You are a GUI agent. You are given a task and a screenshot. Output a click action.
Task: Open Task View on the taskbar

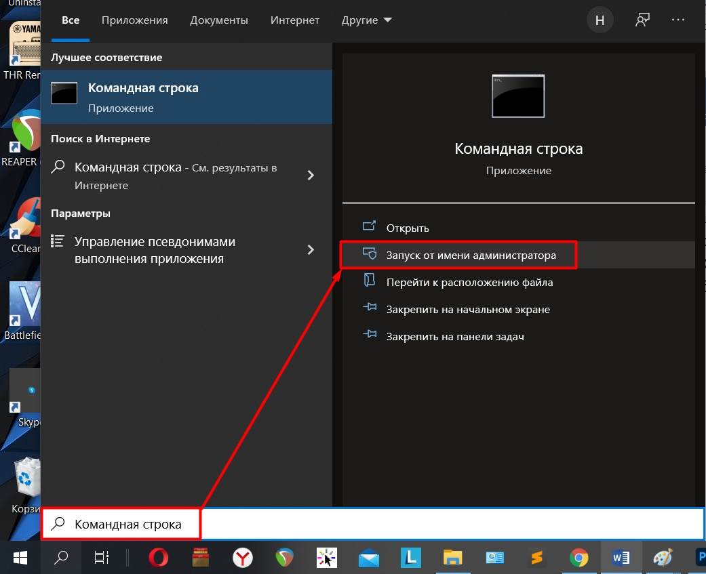101,558
